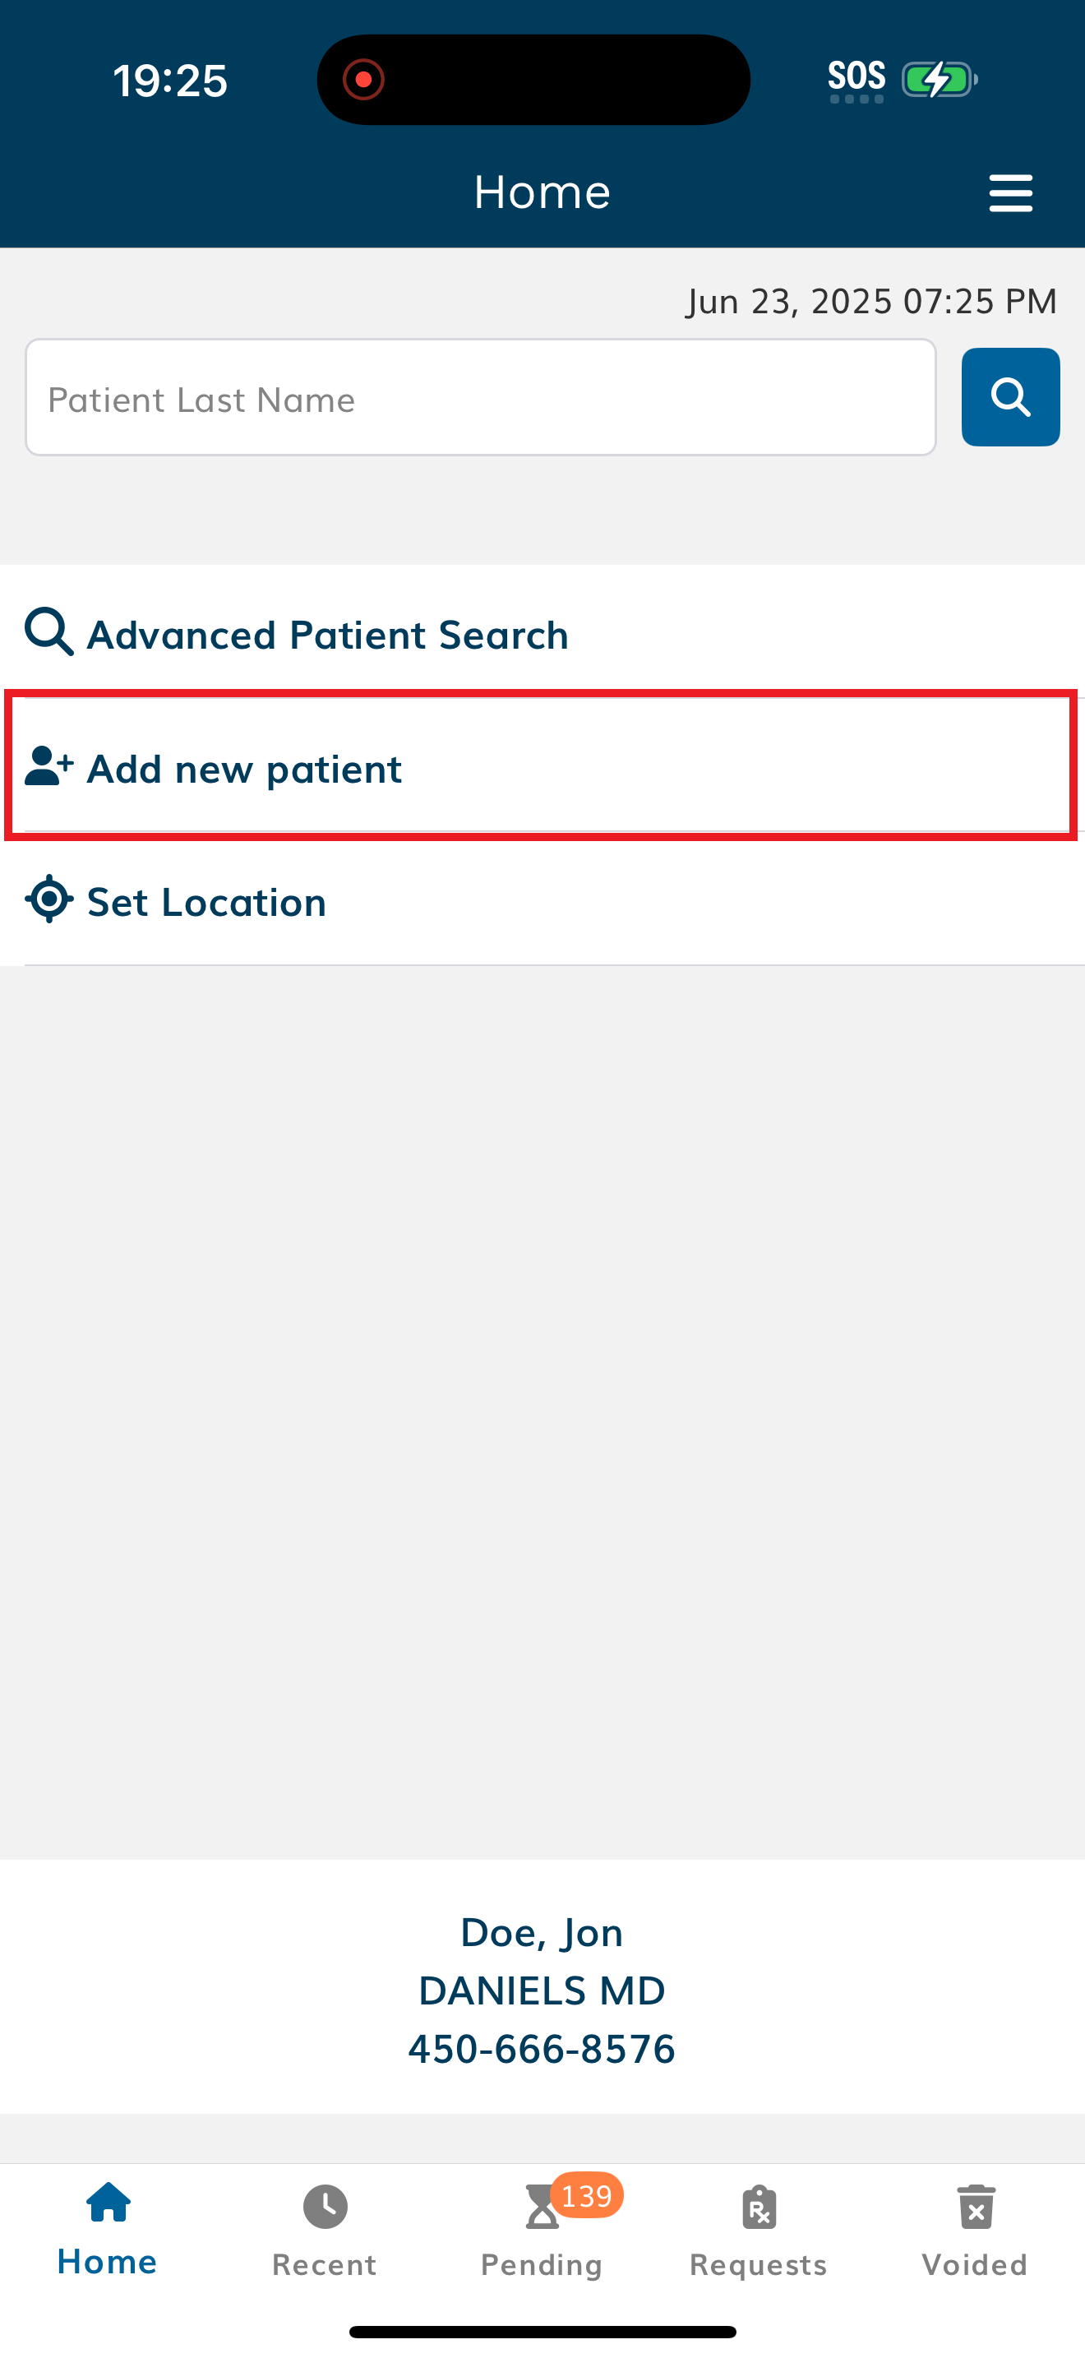
Task: Tap the Advanced Patient Search magnifier icon
Action: click(48, 631)
